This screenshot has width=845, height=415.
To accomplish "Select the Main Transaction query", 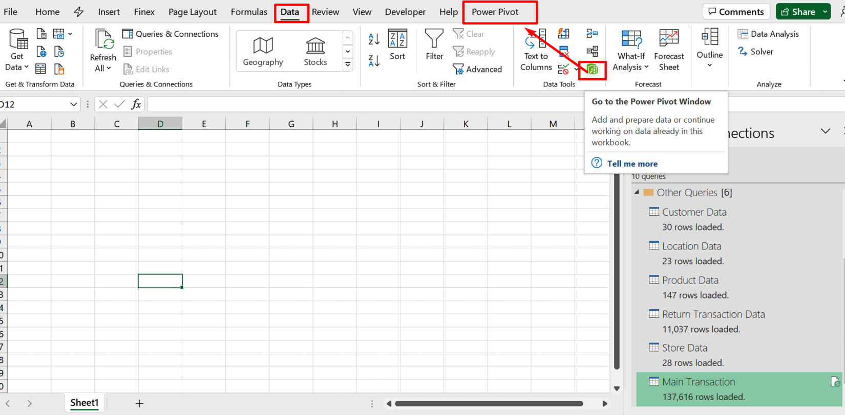I will pyautogui.click(x=738, y=389).
